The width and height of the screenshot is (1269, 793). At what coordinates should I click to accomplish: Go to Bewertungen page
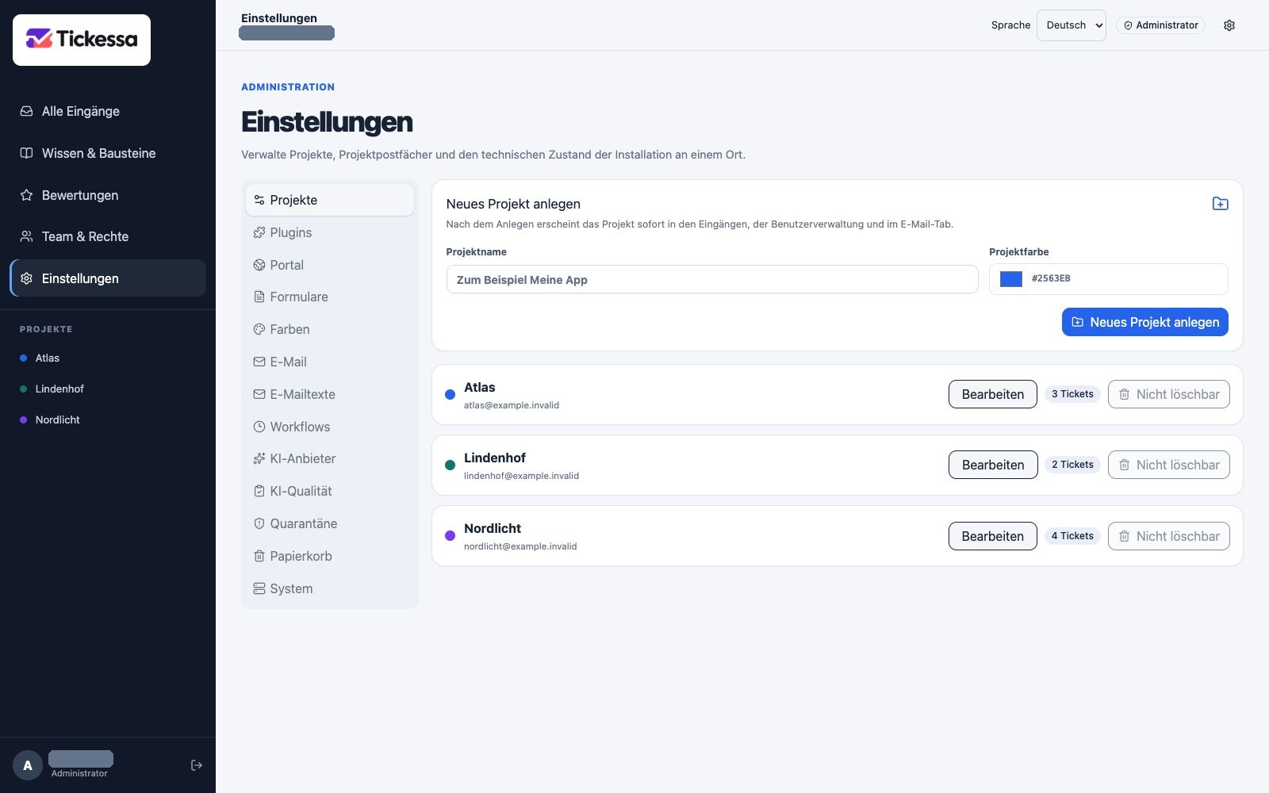click(x=108, y=195)
